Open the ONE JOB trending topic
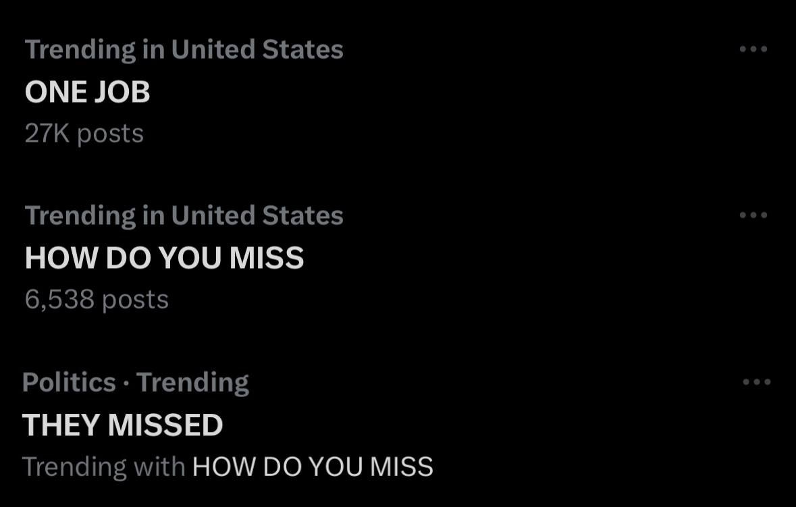Viewport: 796px width, 507px height. [87, 92]
